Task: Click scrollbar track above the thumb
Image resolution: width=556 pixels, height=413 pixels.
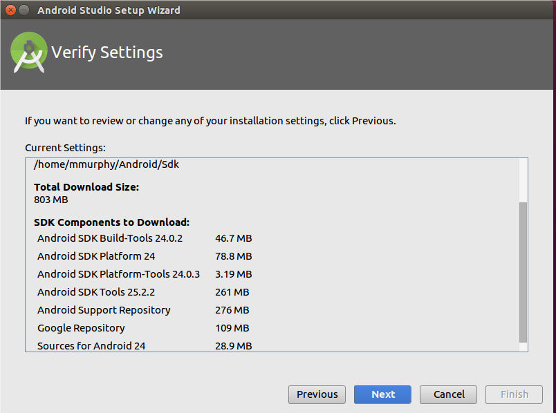Action: click(x=523, y=180)
